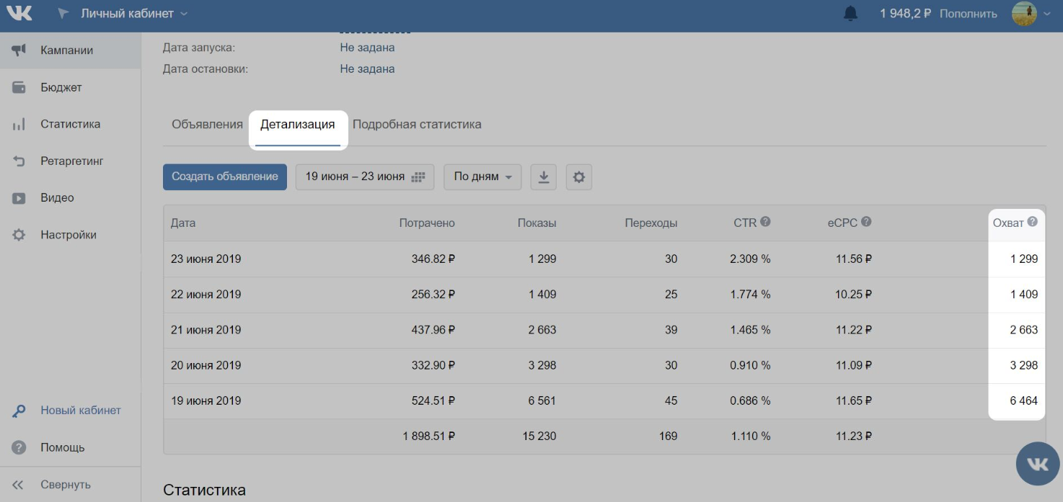The image size is (1063, 502).
Task: Switch to the Подробная статистика tab
Action: tap(417, 125)
